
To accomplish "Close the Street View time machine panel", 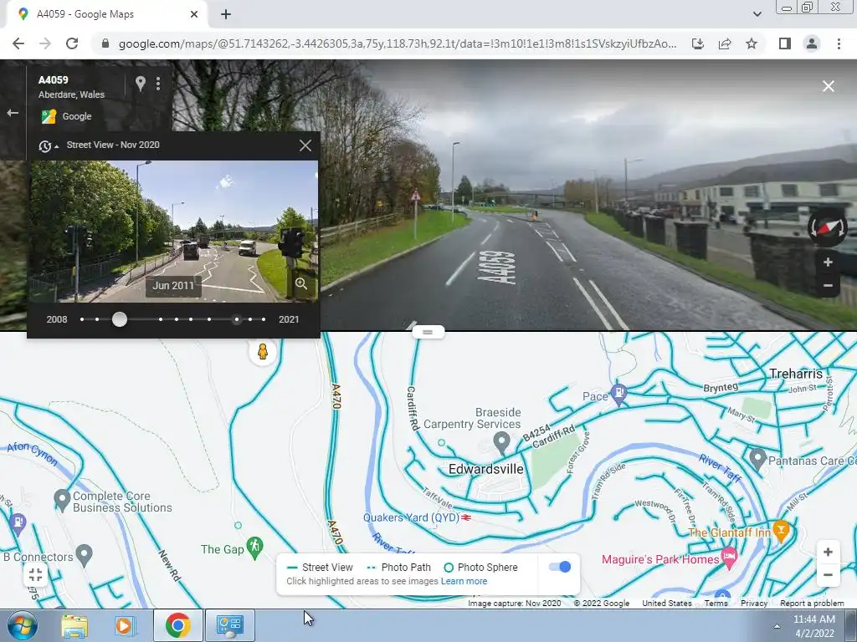I will [305, 145].
